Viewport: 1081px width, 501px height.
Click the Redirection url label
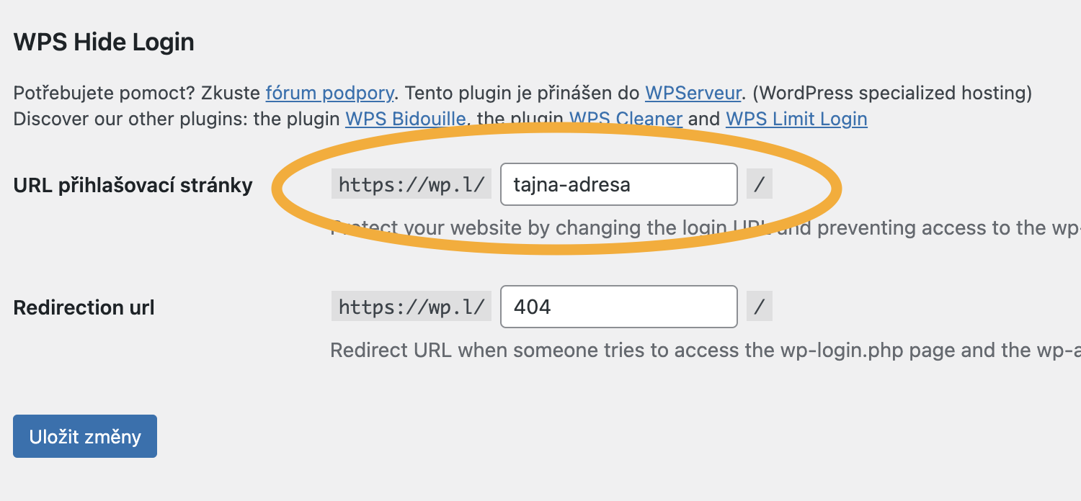coord(84,308)
